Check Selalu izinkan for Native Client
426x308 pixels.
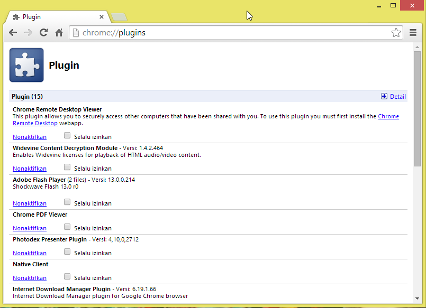[67, 276]
